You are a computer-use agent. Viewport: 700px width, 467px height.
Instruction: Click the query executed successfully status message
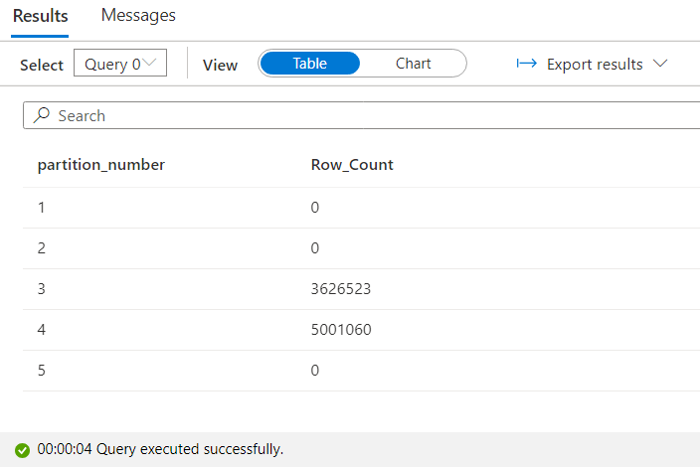click(x=160, y=449)
